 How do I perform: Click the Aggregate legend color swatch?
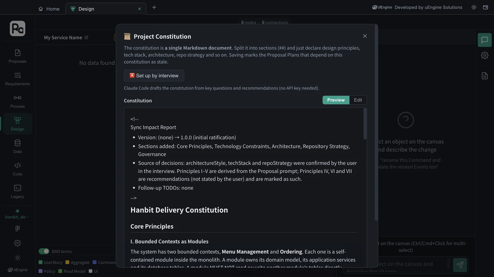(67, 262)
